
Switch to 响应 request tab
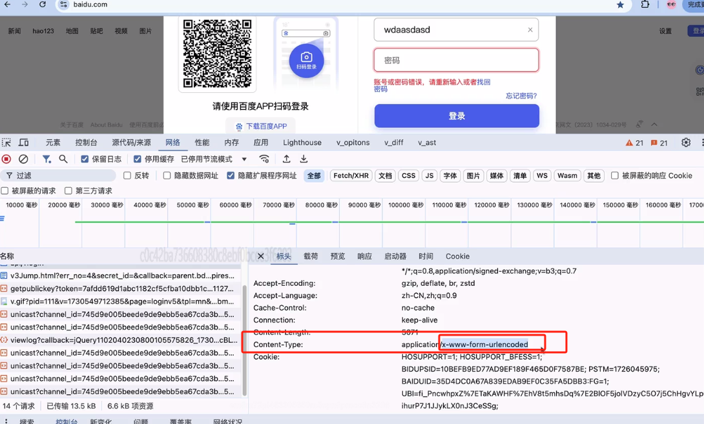point(364,256)
